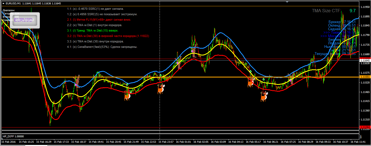
Task: Click line 4.1 СилаВалют(fast) Сделки запрещены
Action: coord(102,47)
